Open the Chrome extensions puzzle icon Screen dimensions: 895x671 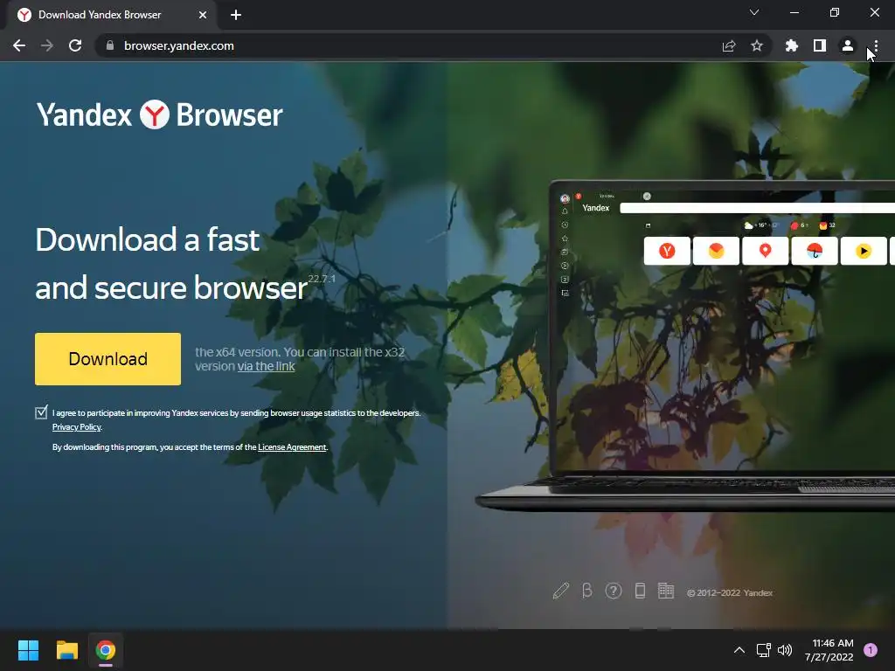pos(792,45)
